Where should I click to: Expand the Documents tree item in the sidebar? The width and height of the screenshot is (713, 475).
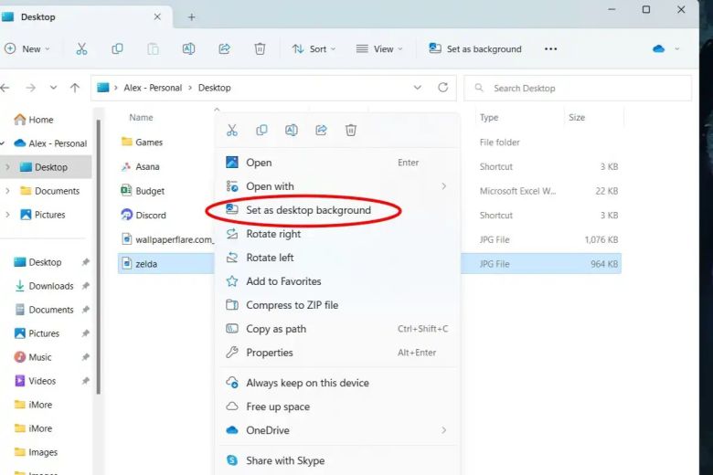click(8, 191)
